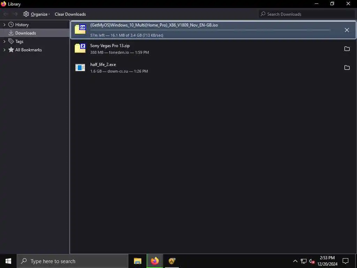Select History in the sidebar
The width and height of the screenshot is (357, 268).
tap(22, 25)
